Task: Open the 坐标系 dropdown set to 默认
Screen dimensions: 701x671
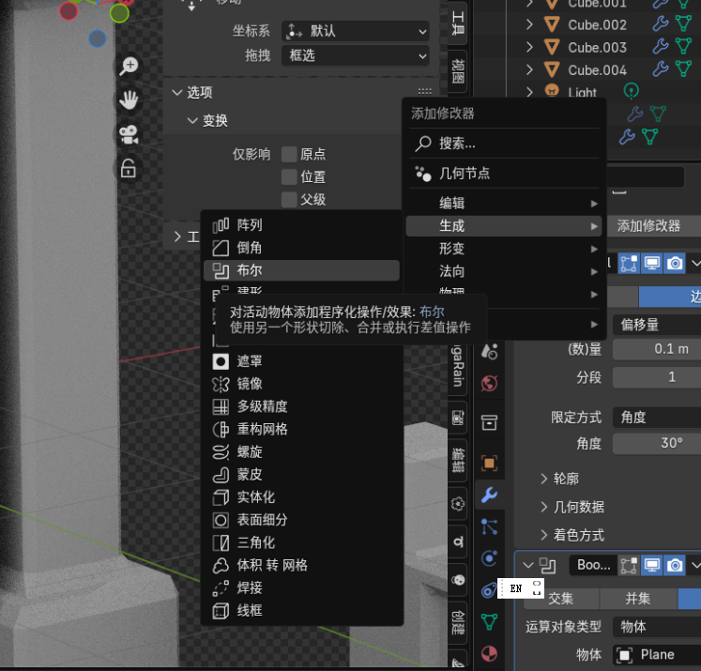Action: tap(356, 31)
